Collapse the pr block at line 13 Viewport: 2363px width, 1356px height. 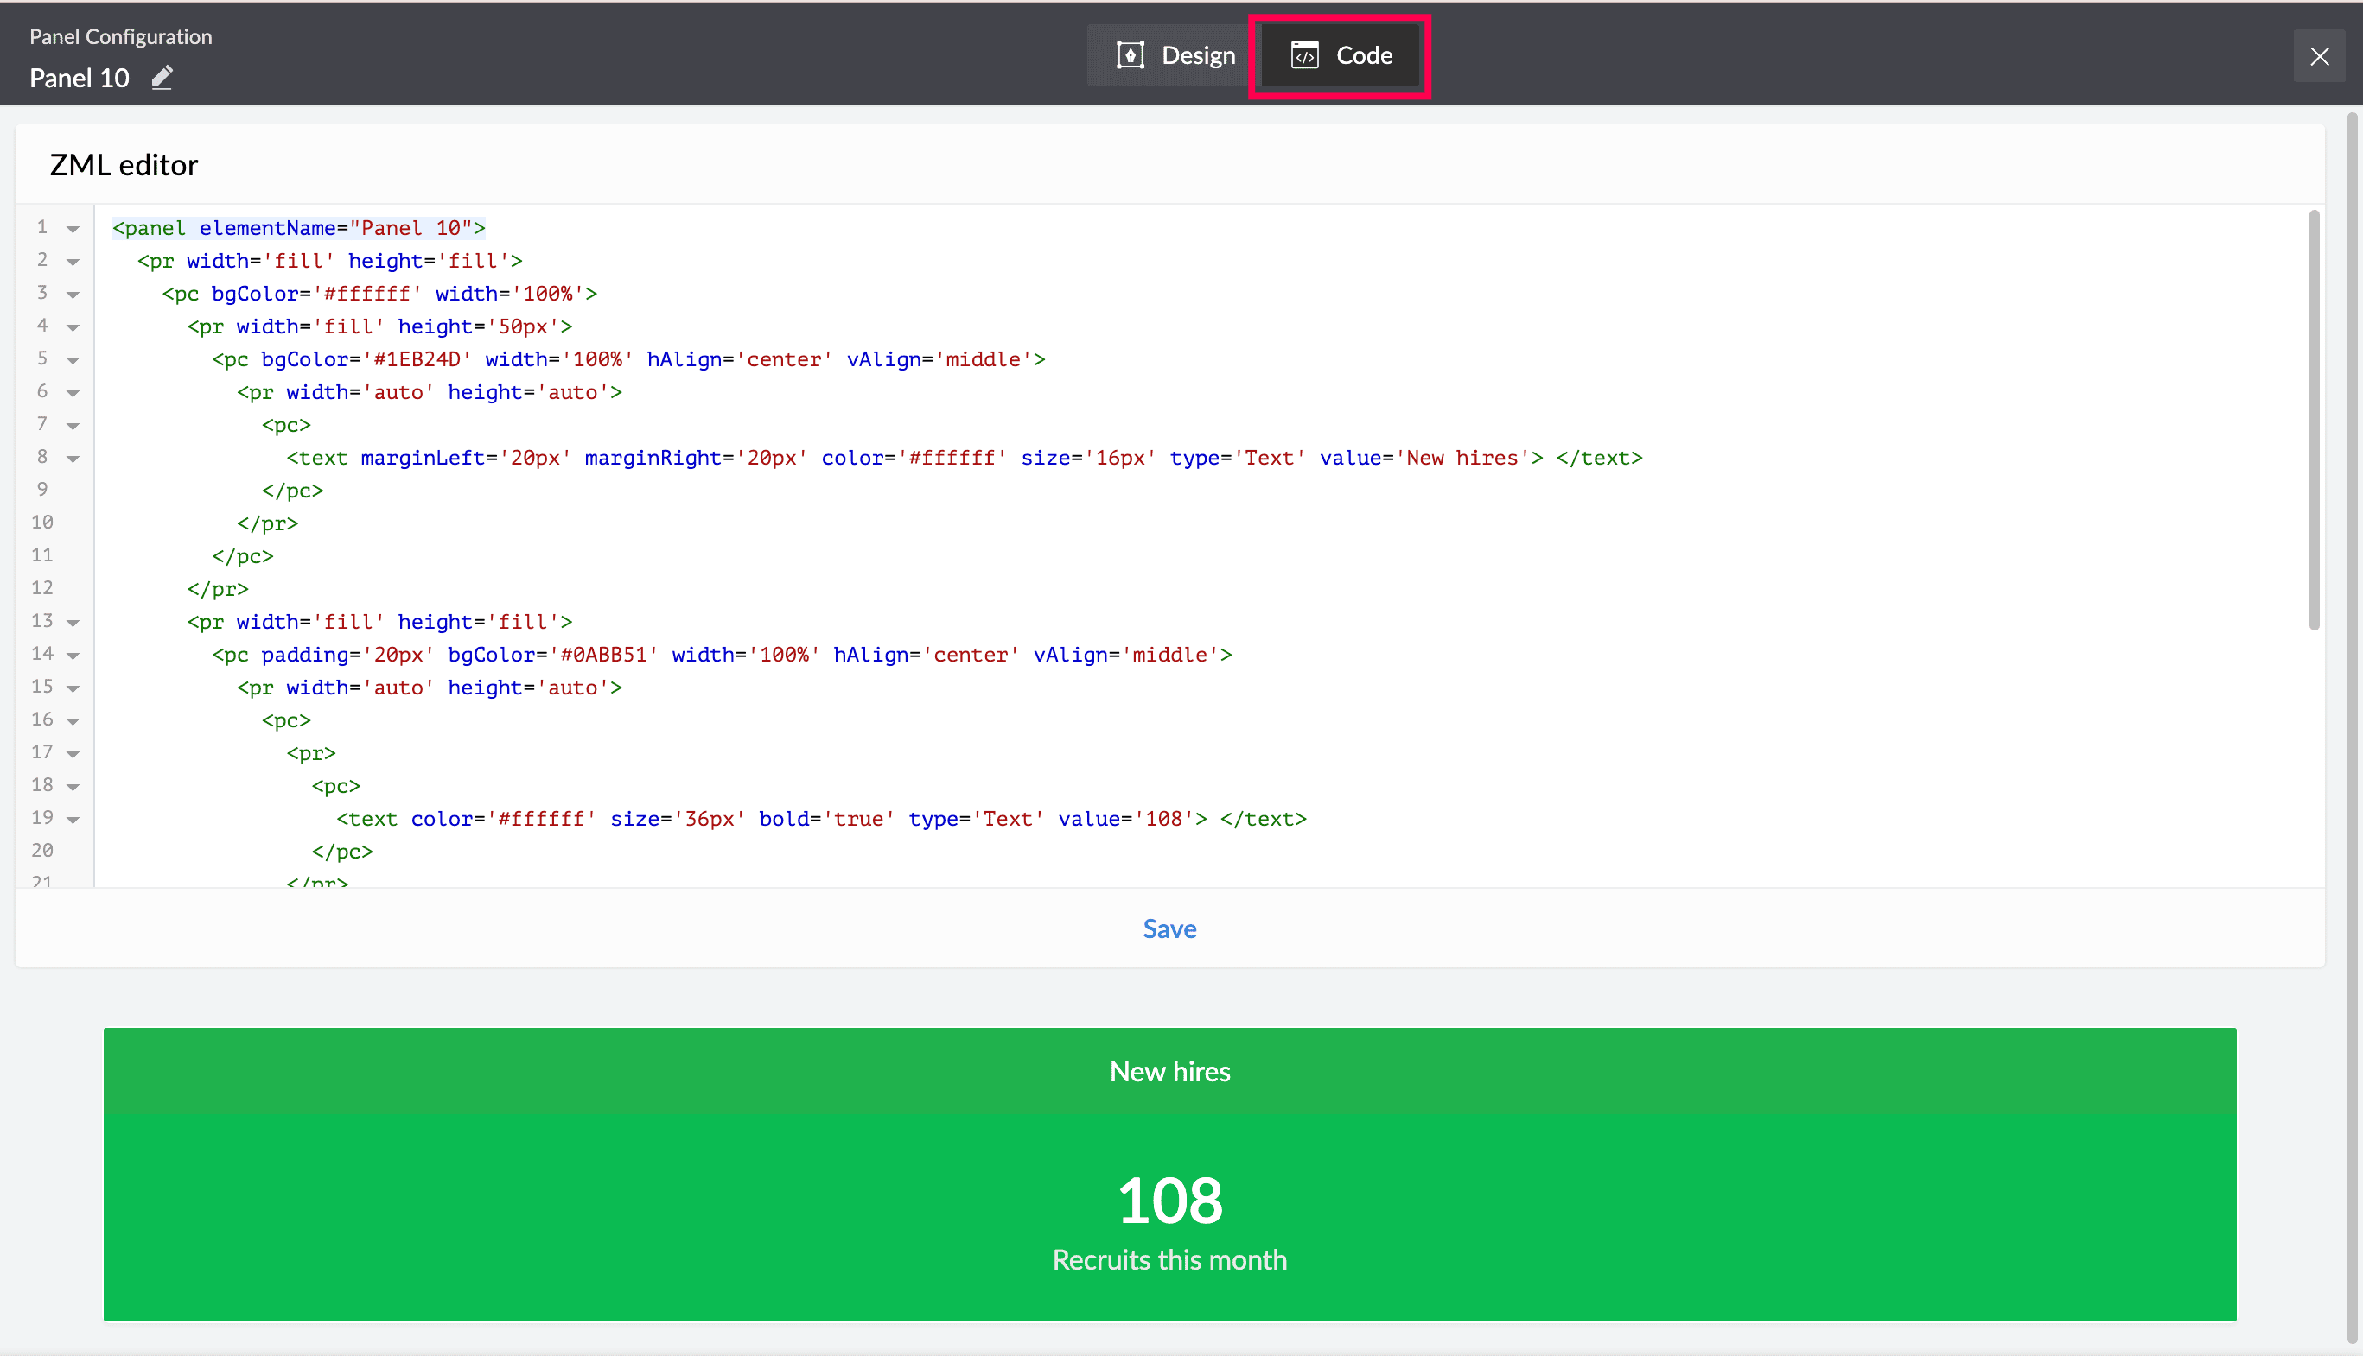(x=73, y=623)
